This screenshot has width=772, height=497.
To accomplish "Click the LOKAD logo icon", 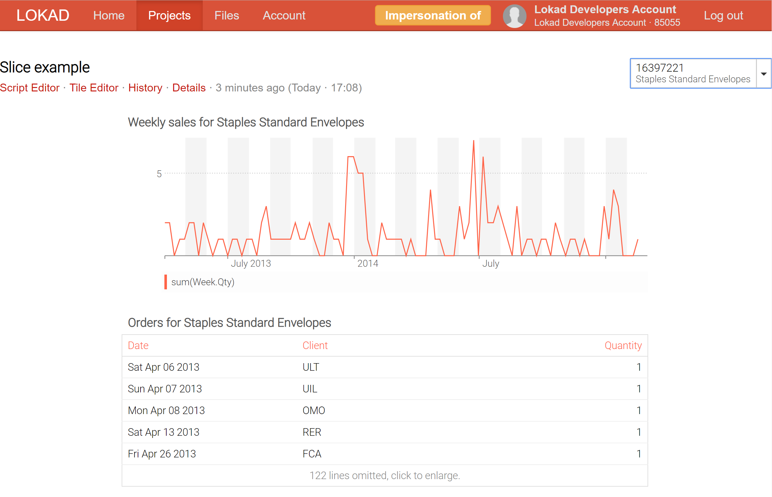I will pos(42,15).
